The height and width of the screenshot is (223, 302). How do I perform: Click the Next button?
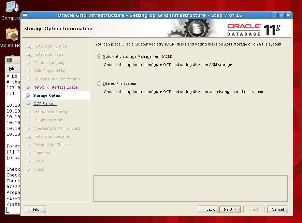point(230,209)
